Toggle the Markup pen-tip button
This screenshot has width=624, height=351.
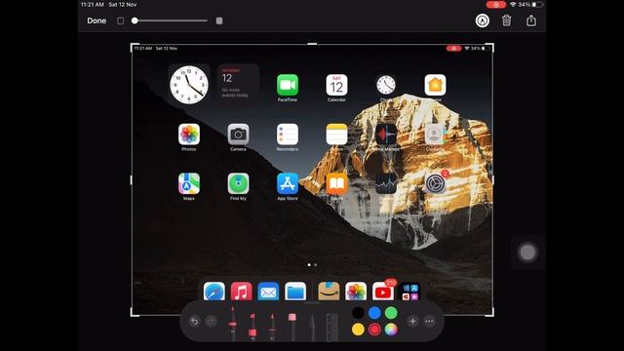pyautogui.click(x=483, y=20)
